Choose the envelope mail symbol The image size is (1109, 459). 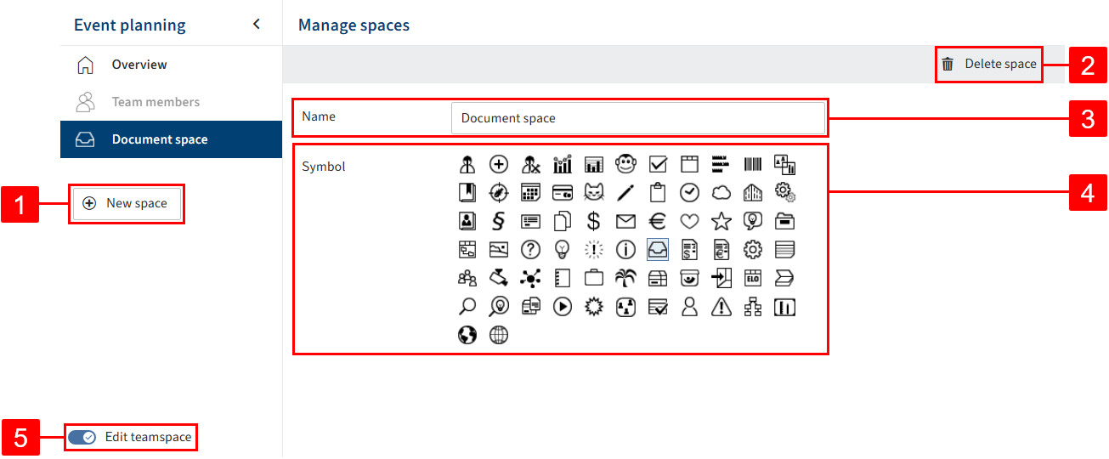pyautogui.click(x=625, y=221)
